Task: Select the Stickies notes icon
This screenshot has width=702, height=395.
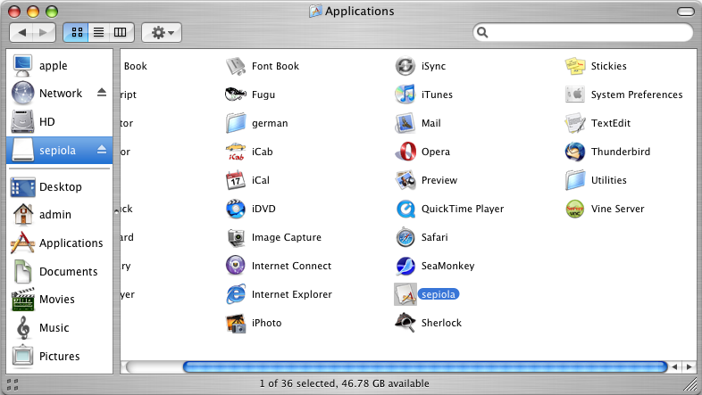Action: [575, 66]
